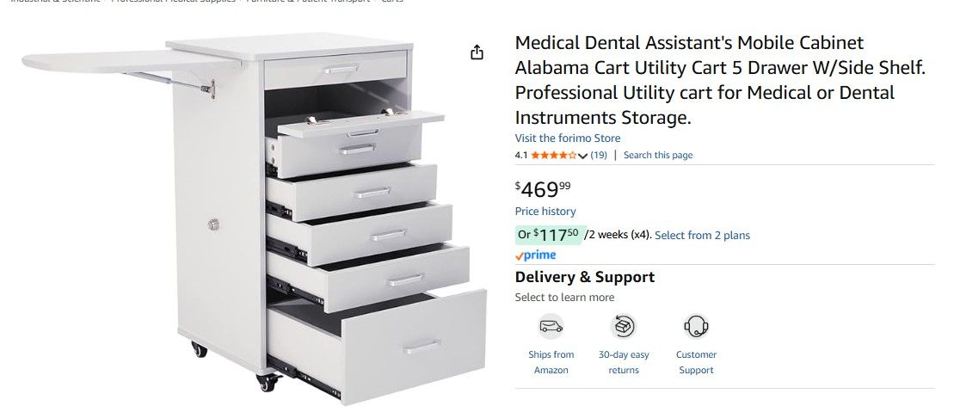954x412 pixels.
Task: Expand the rating breakdown chevron
Action: click(x=583, y=156)
